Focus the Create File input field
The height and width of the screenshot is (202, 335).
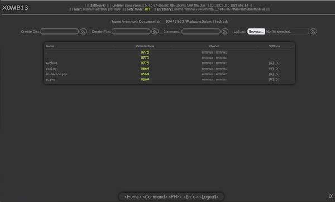[x=131, y=32]
